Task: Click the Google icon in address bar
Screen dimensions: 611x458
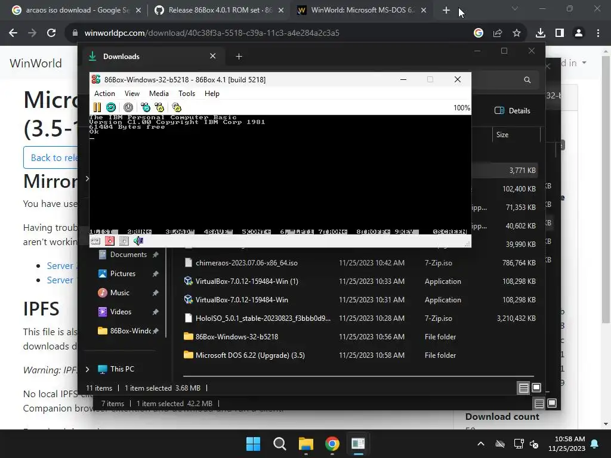Action: tap(479, 33)
